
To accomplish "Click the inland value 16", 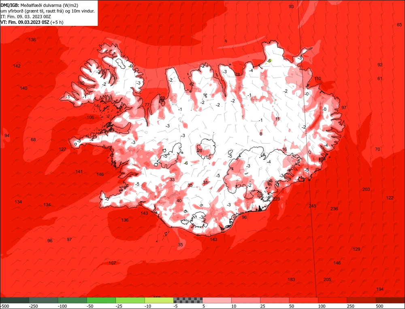I will tap(284, 149).
